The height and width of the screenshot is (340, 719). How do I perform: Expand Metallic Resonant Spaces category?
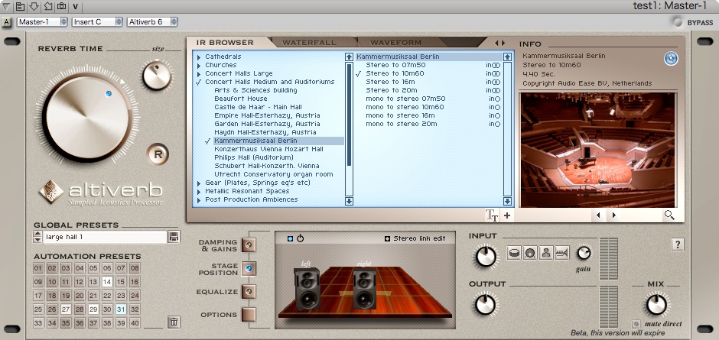click(199, 191)
